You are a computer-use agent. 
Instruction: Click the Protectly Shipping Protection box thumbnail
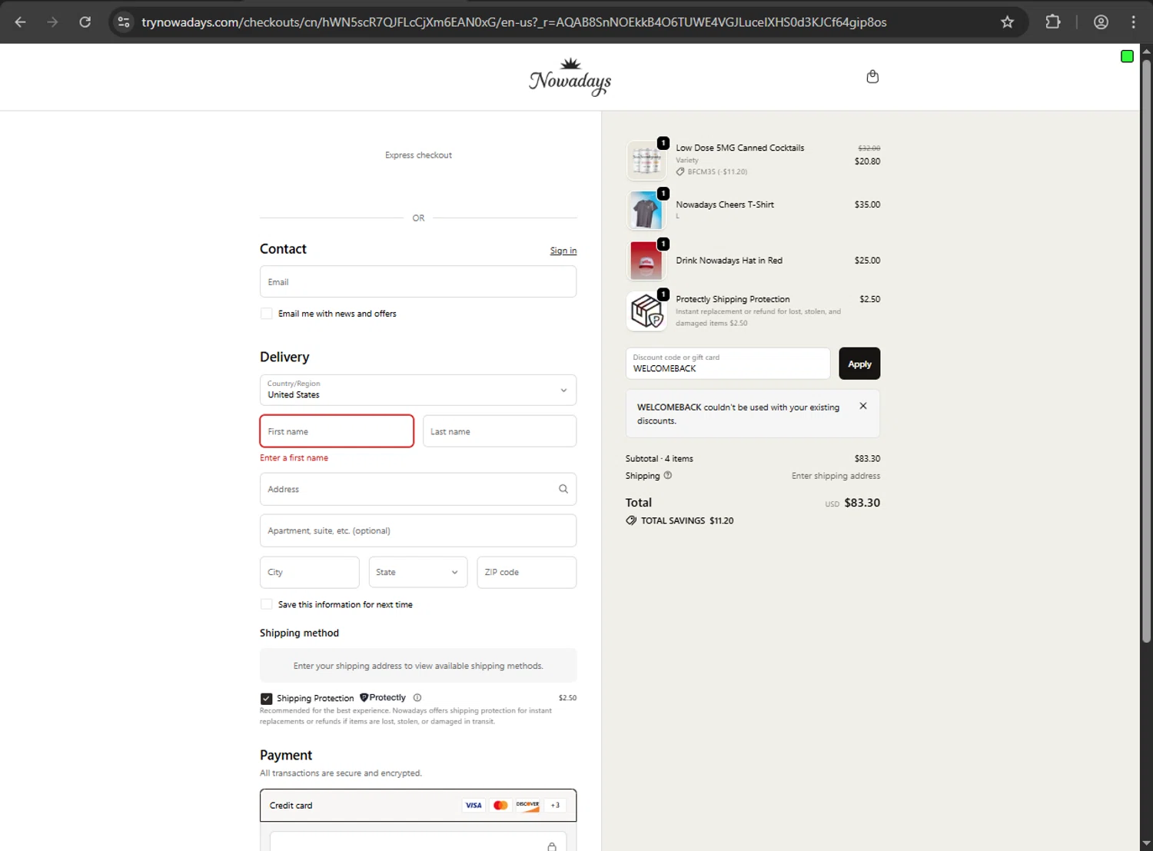(646, 311)
